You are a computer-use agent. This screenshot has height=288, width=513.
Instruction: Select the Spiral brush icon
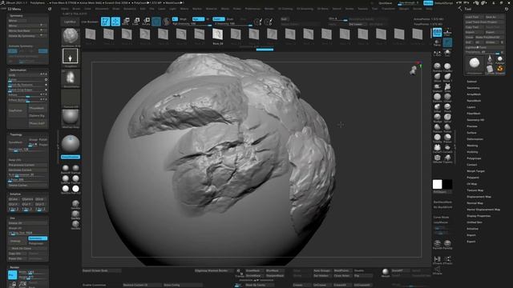tap(447, 118)
